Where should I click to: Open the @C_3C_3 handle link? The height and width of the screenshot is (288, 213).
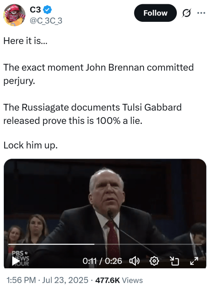[x=46, y=21]
